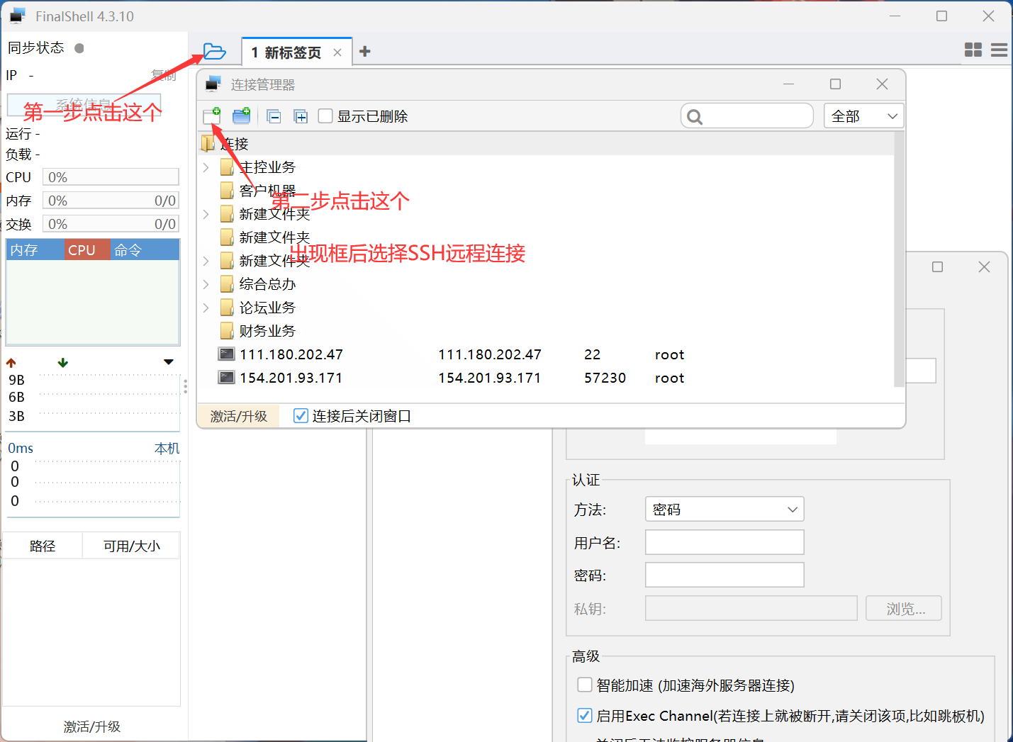Click the 系统信息 button
This screenshot has width=1013, height=742.
(x=84, y=104)
